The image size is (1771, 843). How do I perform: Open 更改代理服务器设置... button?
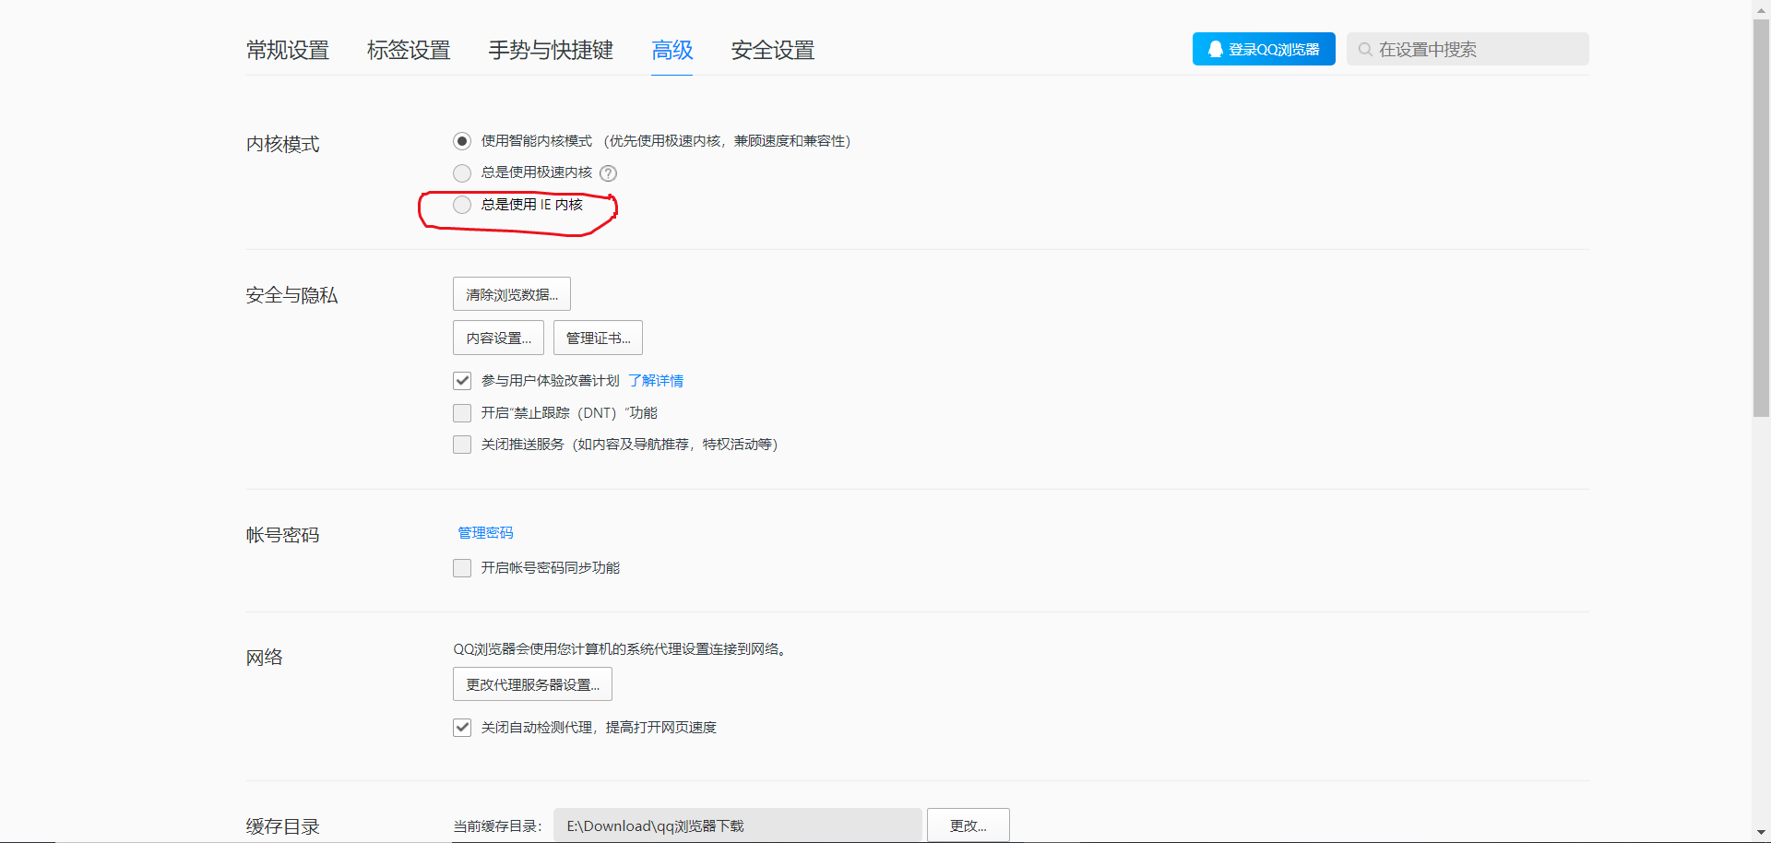point(532,684)
